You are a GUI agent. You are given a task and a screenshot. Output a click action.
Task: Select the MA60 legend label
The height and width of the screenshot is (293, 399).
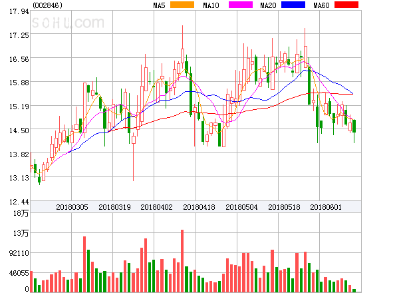coord(321,5)
